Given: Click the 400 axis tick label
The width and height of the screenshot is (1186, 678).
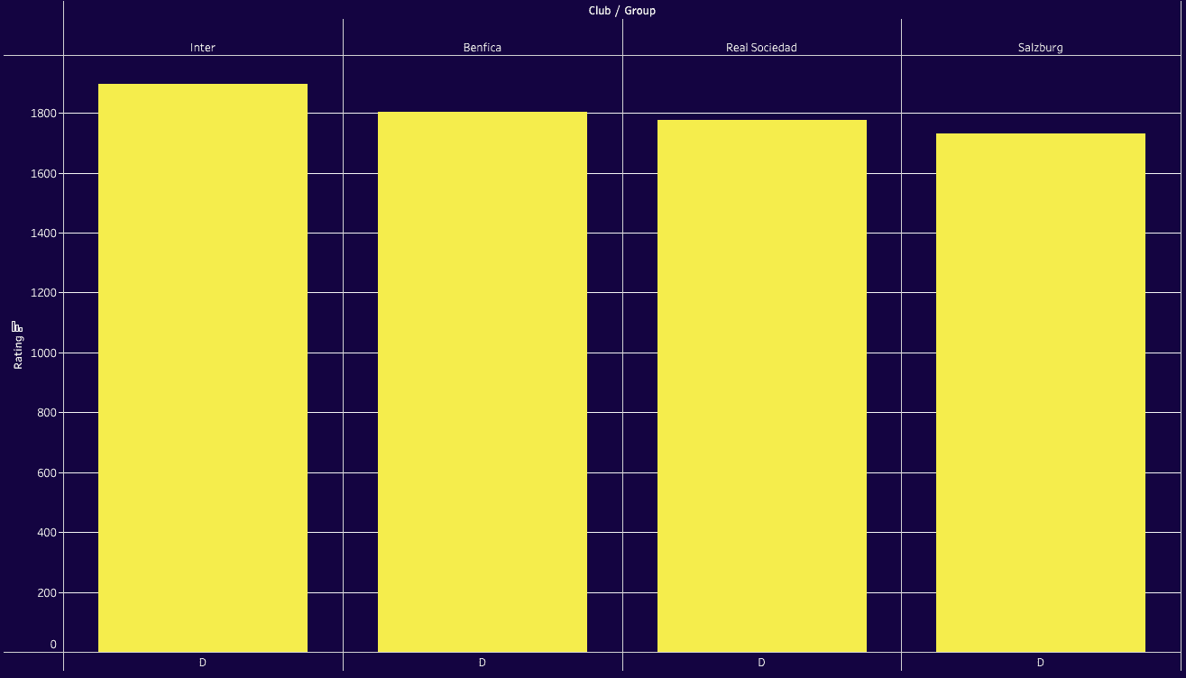Looking at the screenshot, I should [47, 533].
